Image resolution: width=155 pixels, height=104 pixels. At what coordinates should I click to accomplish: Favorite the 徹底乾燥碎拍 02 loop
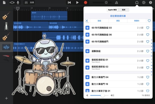[x=148, y=68]
